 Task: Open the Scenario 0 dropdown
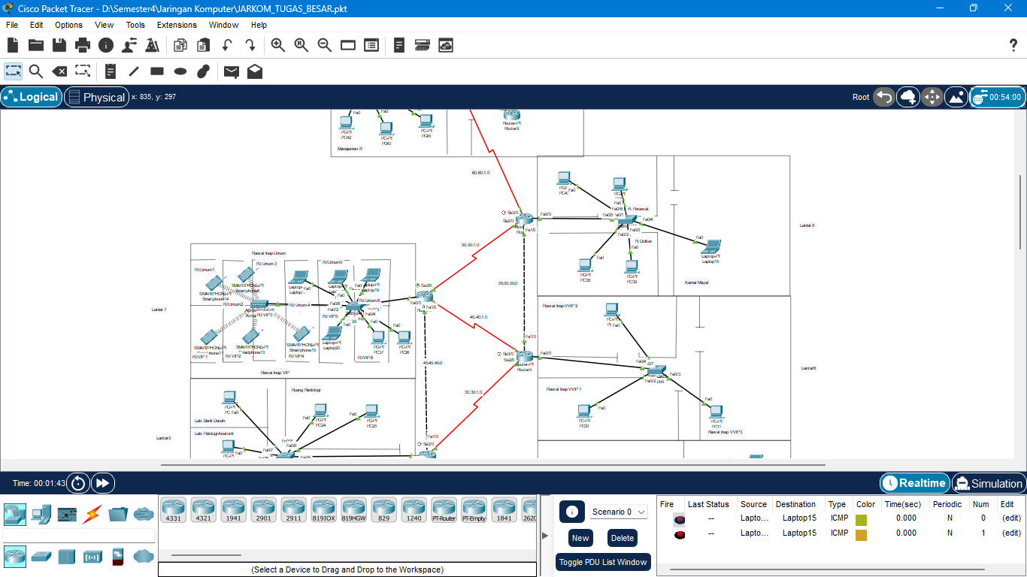click(x=618, y=512)
